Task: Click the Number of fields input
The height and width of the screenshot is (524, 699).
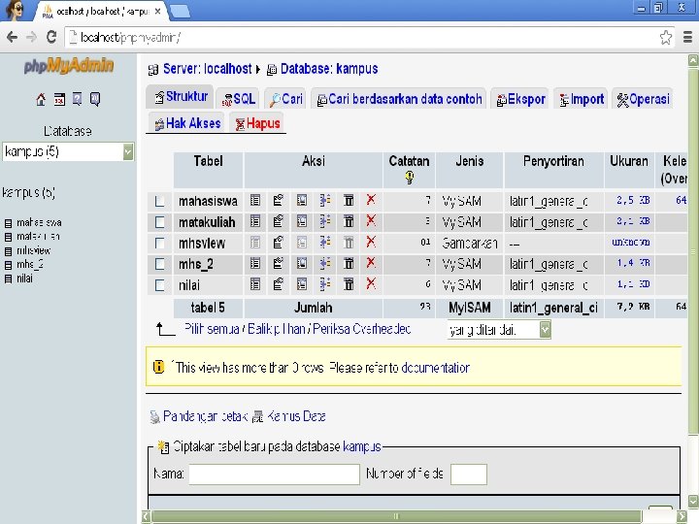Action: [x=469, y=475]
